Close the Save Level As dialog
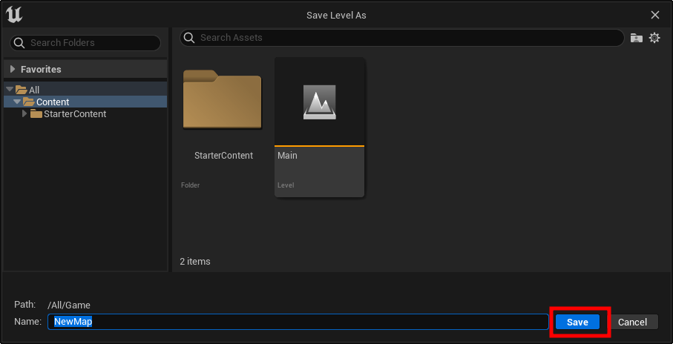The width and height of the screenshot is (673, 344). (654, 15)
